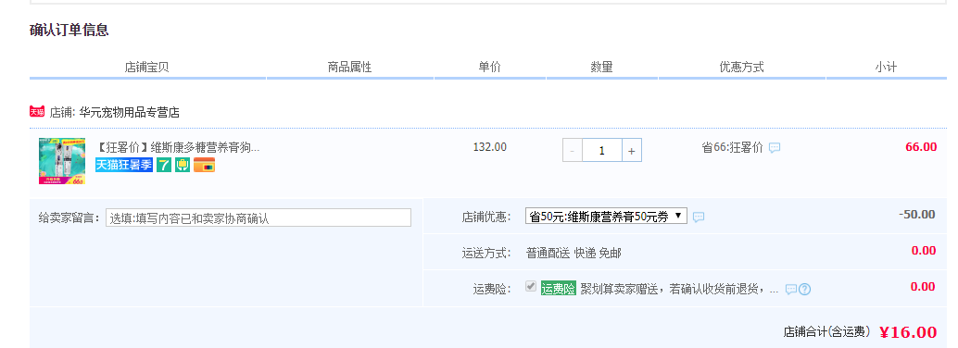Open the product thumbnail image
This screenshot has height=348, width=958.
click(62, 160)
